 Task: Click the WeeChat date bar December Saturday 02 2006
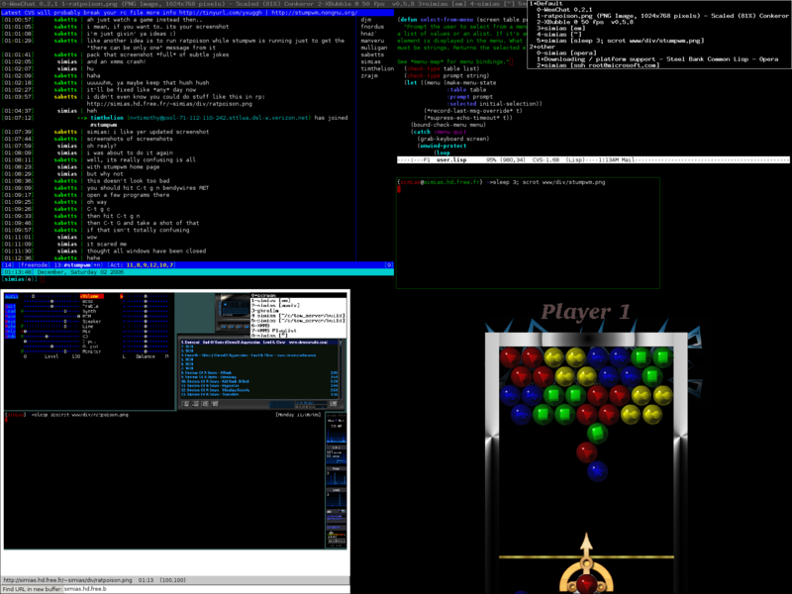(x=197, y=271)
